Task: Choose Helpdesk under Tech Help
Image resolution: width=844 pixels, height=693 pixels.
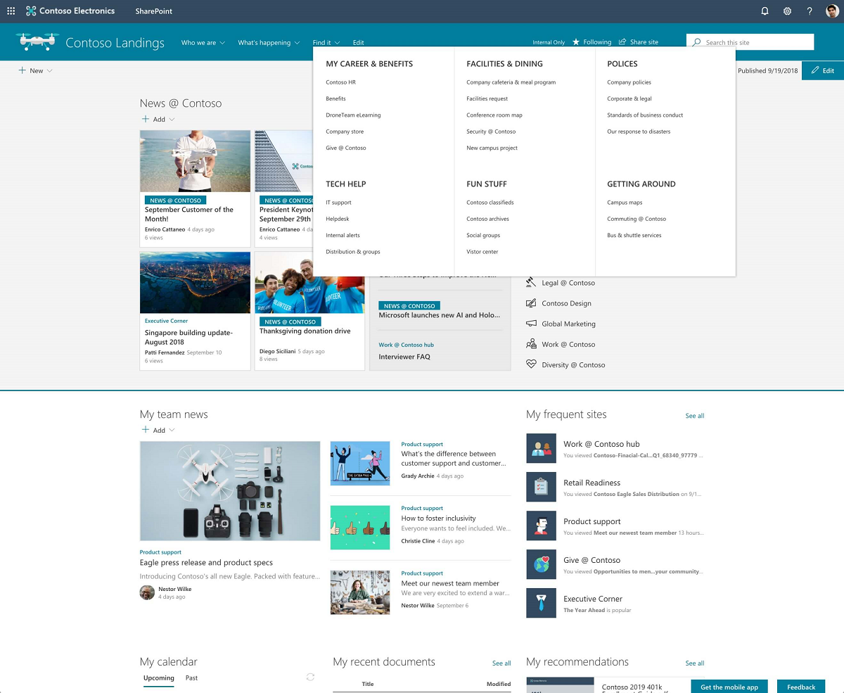Action: point(338,219)
